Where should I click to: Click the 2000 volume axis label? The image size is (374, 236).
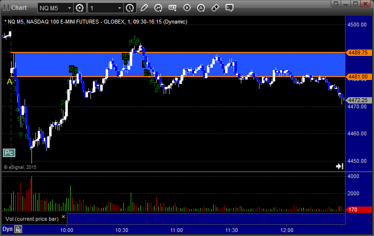click(353, 193)
